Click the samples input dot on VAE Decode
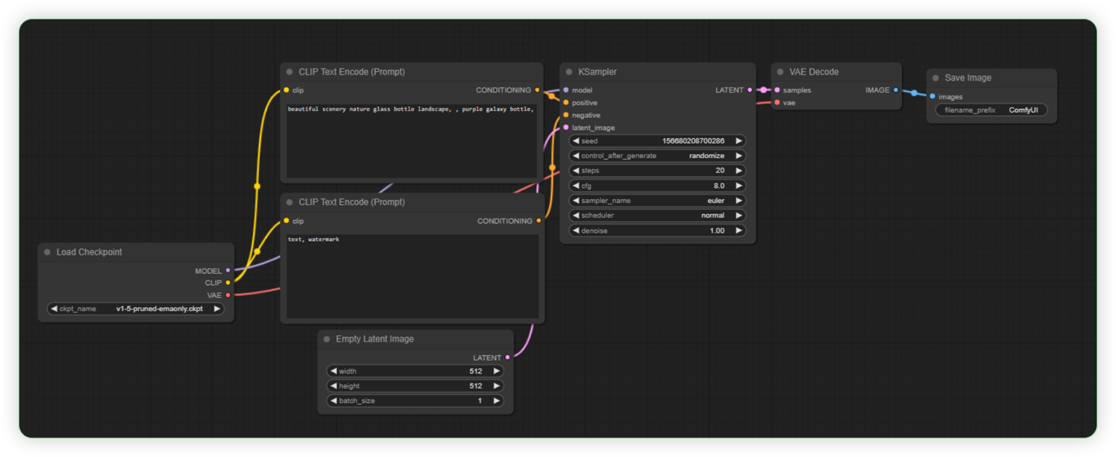This screenshot has width=1116, height=457. [777, 89]
